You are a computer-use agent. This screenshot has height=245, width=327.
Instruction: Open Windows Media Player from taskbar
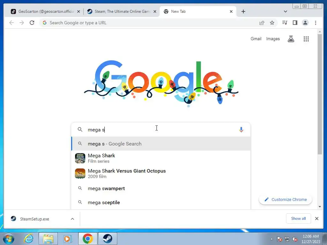pyautogui.click(x=67, y=239)
